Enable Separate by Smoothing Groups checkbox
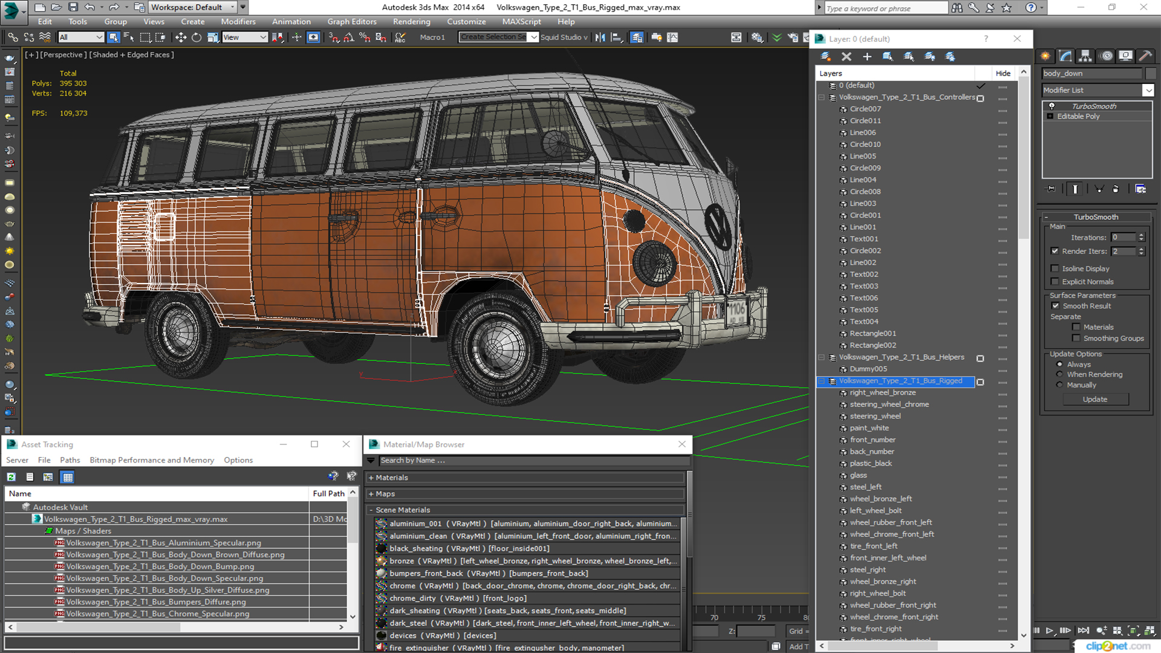 click(x=1076, y=339)
